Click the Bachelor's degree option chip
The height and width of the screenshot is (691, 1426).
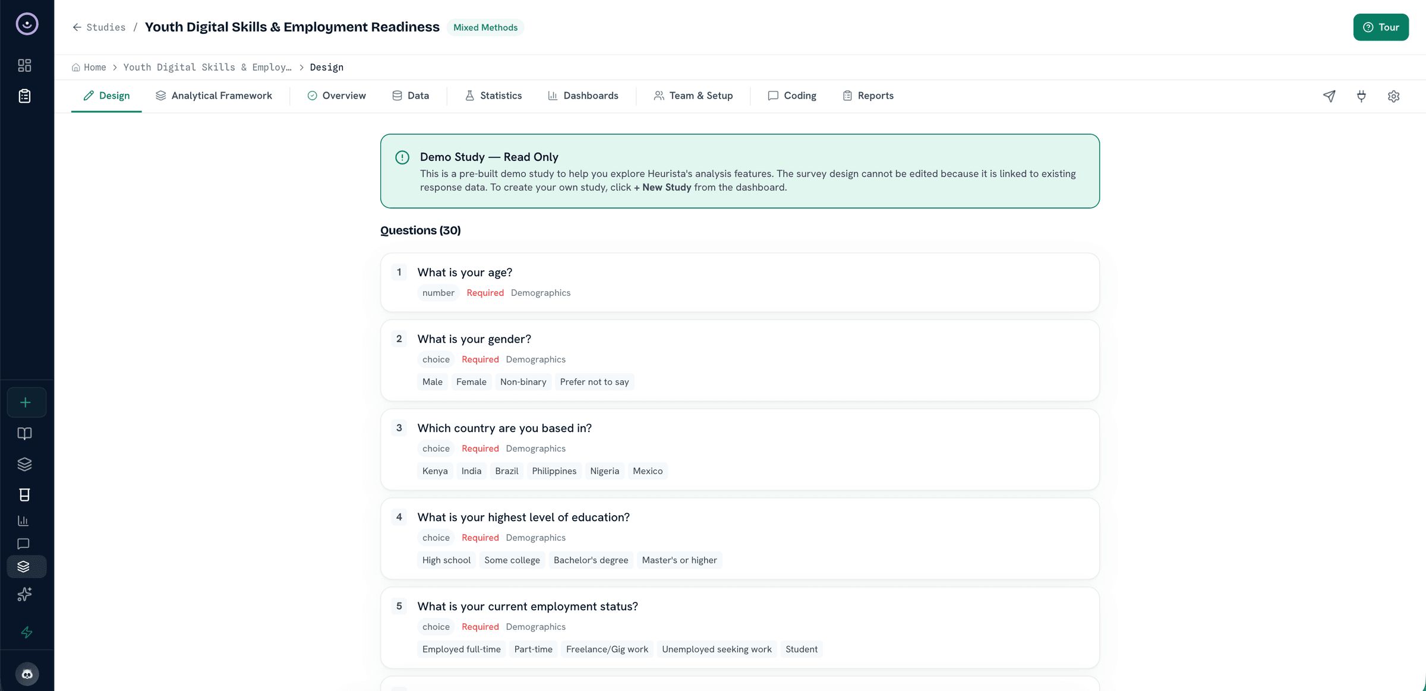coord(591,560)
